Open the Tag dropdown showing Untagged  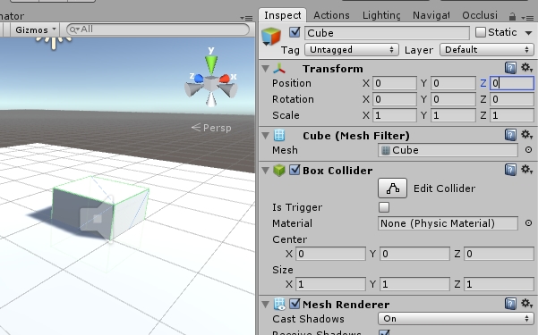click(352, 50)
